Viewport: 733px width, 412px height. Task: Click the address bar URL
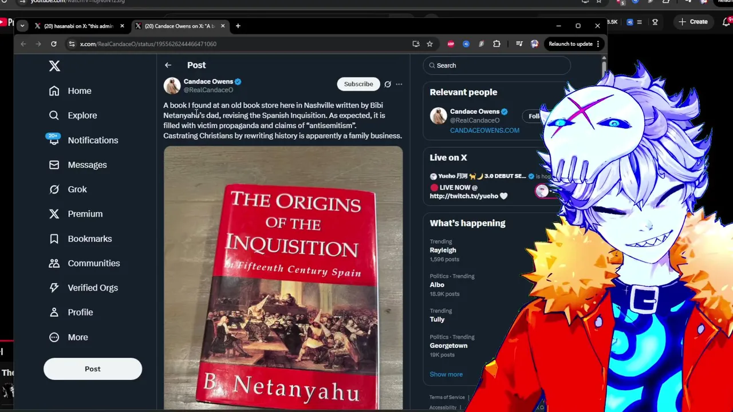(x=148, y=44)
